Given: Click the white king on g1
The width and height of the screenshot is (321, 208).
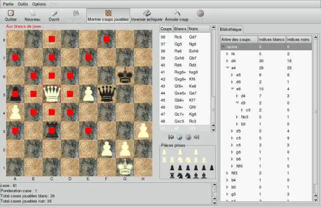Looking at the screenshot, I should pos(125,167).
